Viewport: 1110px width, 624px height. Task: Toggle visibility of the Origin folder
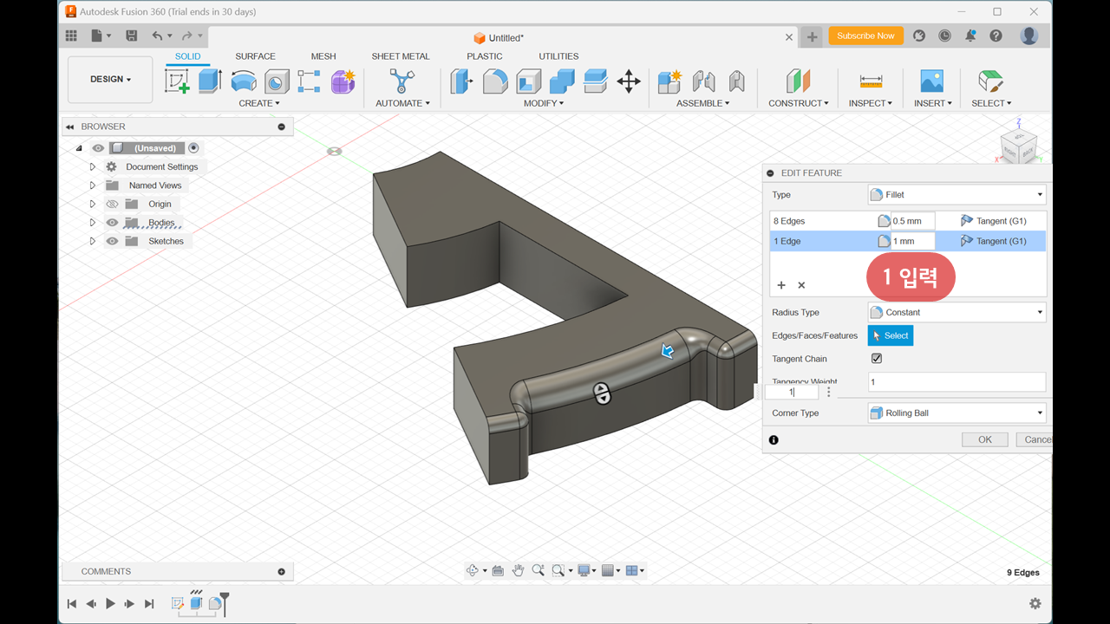point(112,205)
